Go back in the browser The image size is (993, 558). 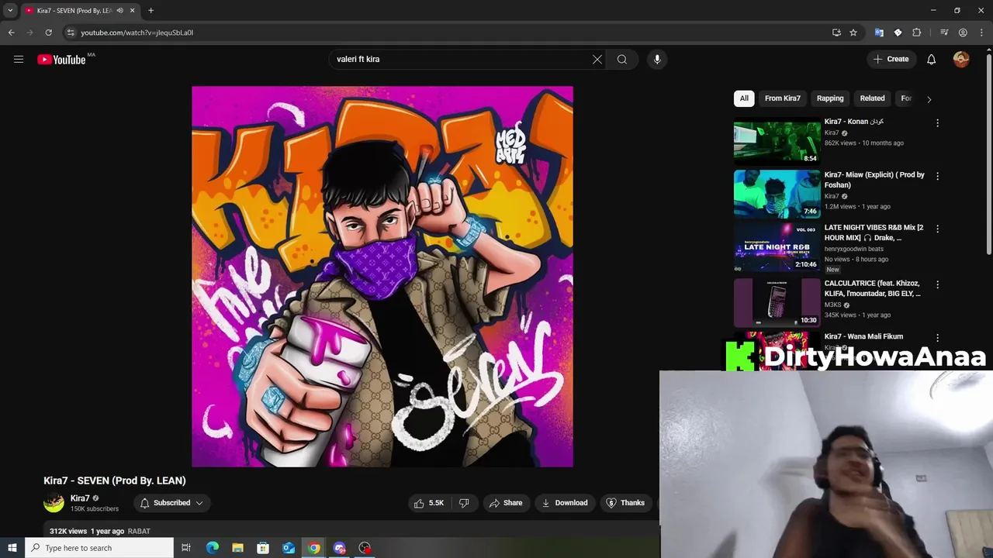coord(11,33)
